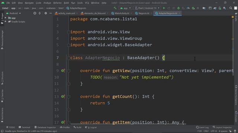The height and width of the screenshot is (133, 238).
Task: Toggle the Resource Manager side panel
Action: pyautogui.click(x=2, y=40)
